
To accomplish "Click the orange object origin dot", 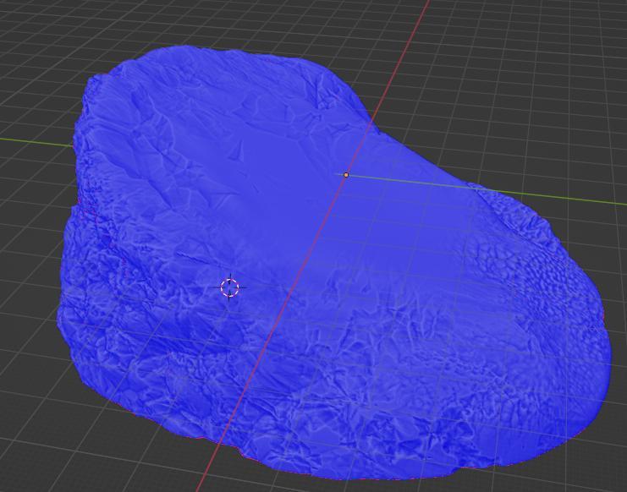I will 346,175.
